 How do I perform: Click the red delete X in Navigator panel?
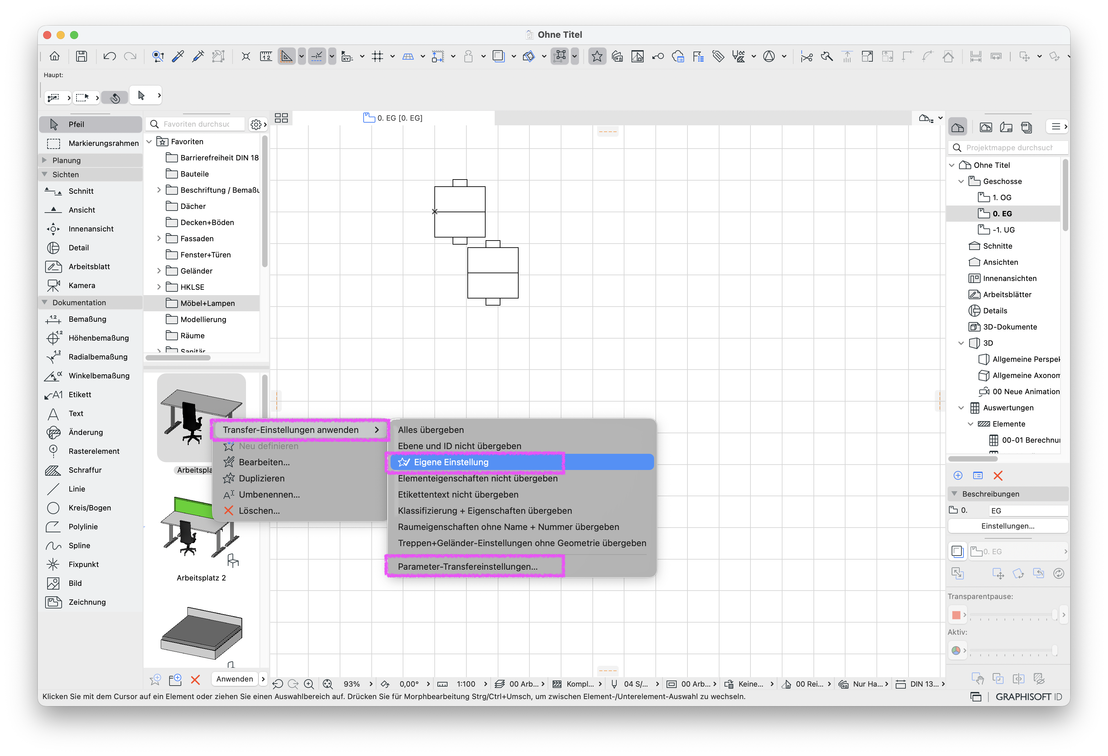coord(997,476)
